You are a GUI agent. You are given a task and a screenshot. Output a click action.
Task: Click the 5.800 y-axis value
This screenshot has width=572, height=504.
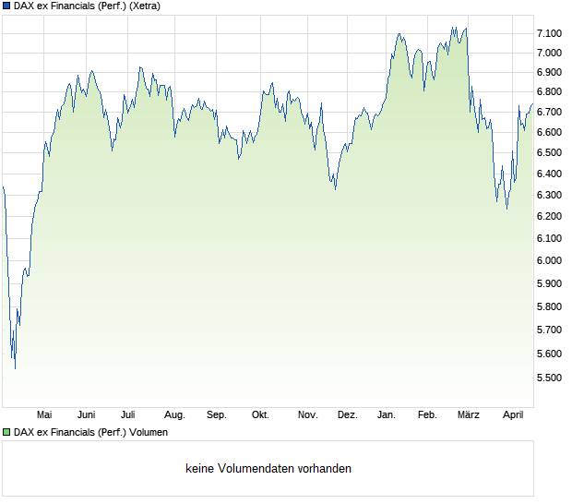(549, 306)
